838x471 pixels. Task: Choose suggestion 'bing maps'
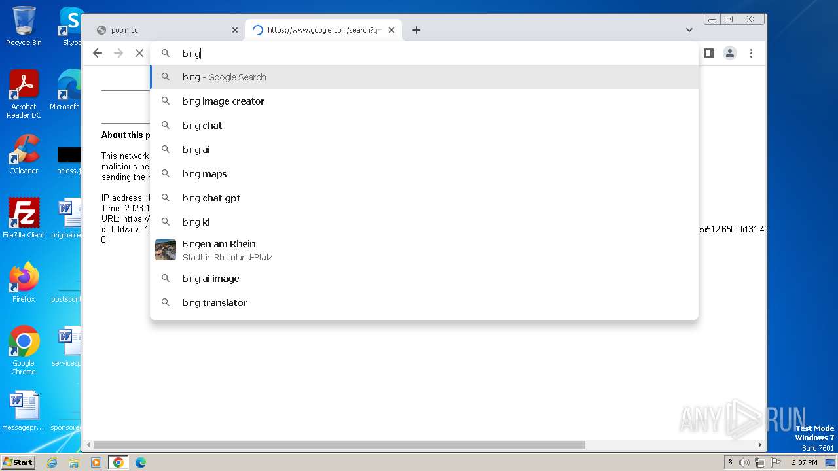424,174
